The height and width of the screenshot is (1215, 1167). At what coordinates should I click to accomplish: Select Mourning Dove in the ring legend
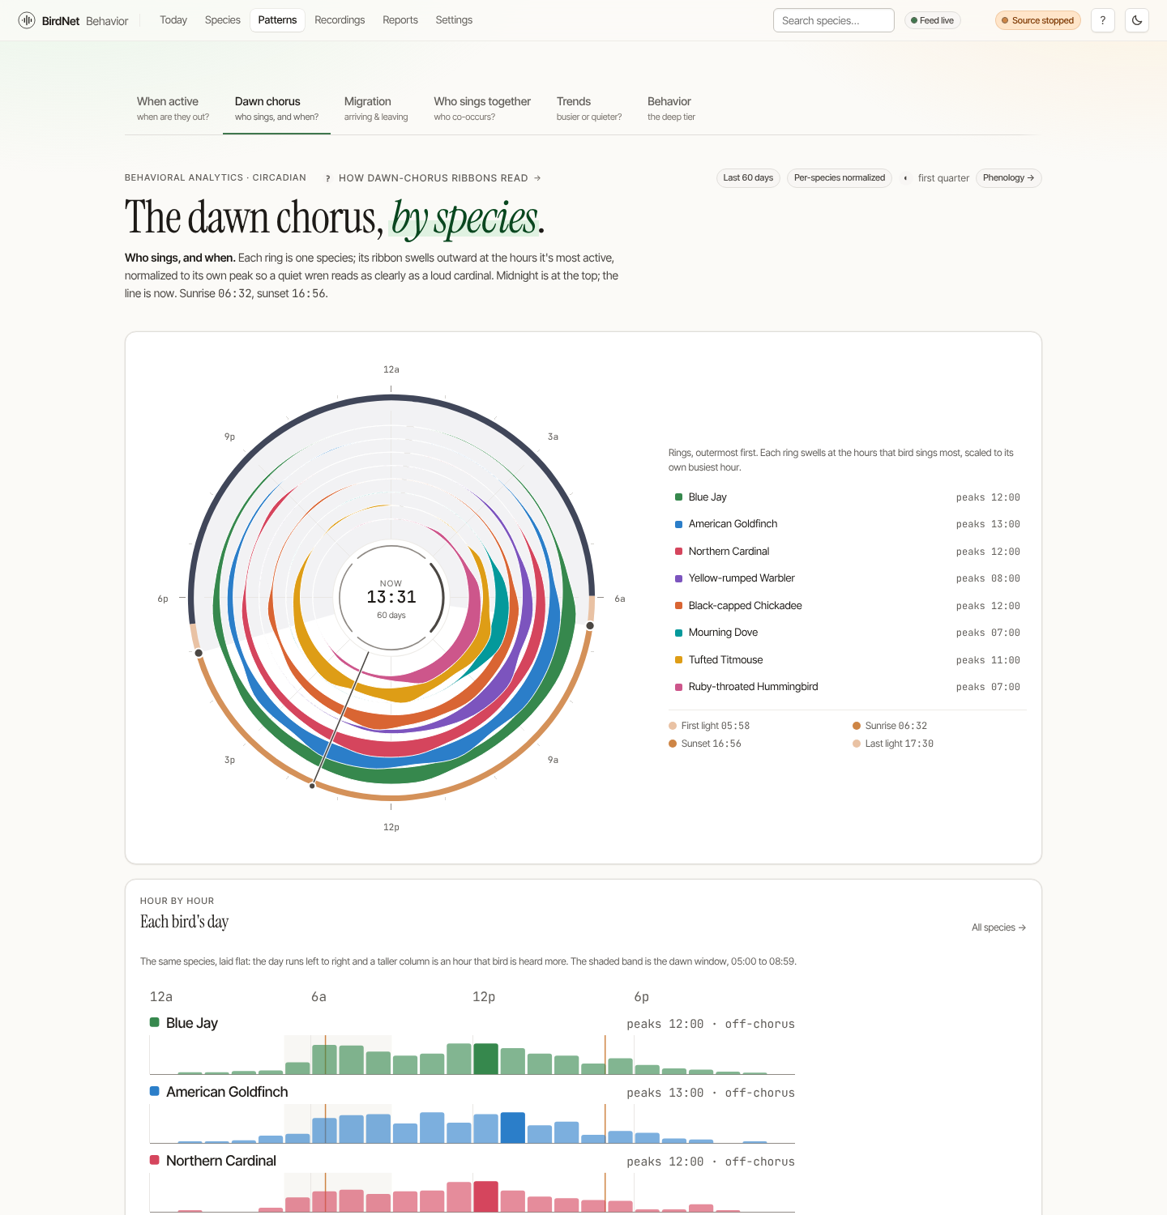click(x=848, y=633)
